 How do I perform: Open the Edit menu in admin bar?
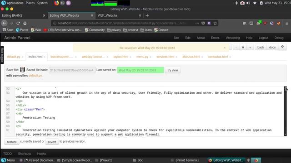(188, 38)
